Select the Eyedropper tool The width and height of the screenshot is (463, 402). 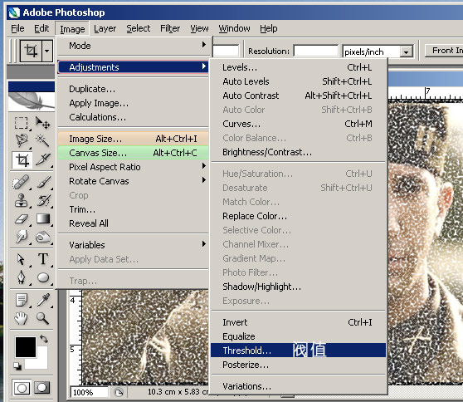(x=43, y=300)
